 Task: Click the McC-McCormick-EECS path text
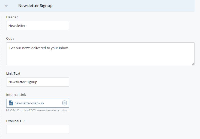[x=38, y=110]
